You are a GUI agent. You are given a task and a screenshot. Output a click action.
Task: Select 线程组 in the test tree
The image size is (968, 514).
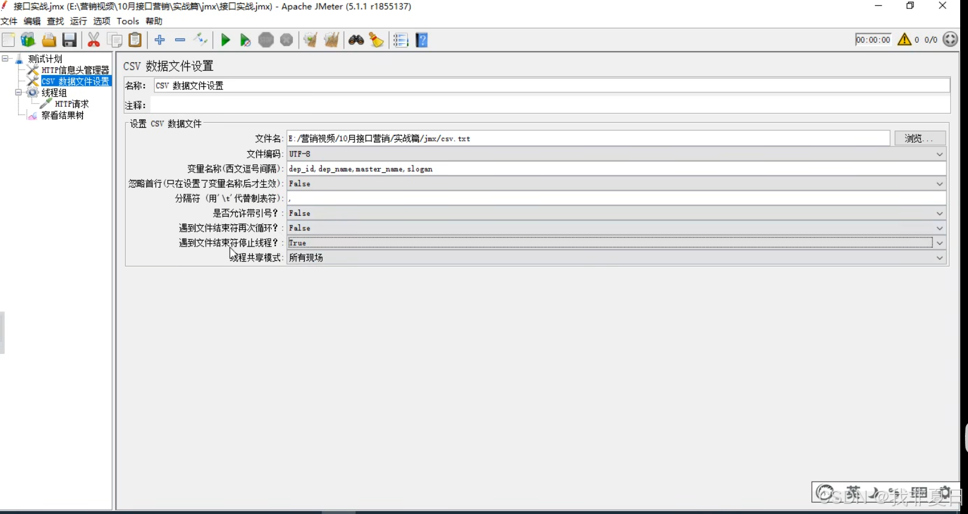(x=54, y=92)
